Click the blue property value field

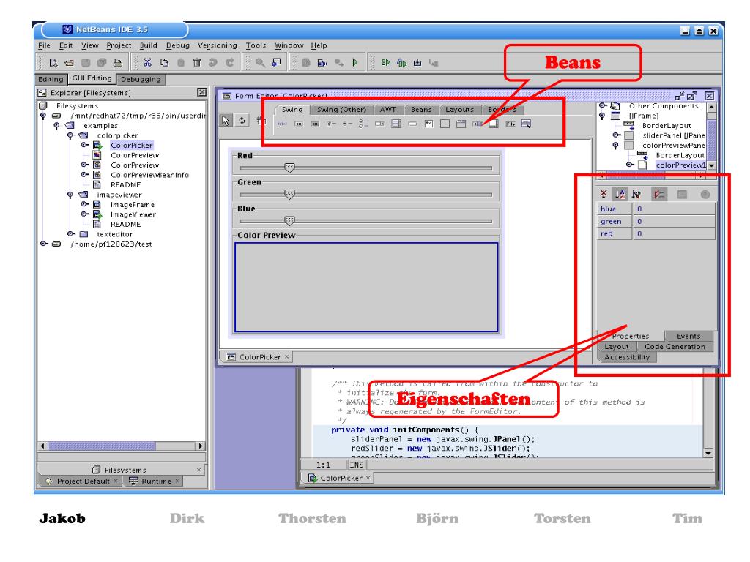click(675, 209)
